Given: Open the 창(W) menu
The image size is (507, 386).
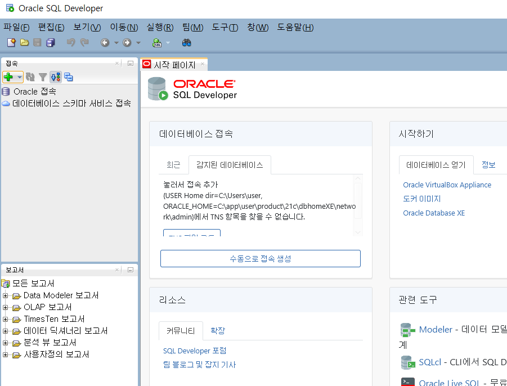Looking at the screenshot, I should pos(258,27).
